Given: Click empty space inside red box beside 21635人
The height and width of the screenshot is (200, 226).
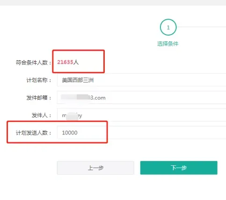Looking at the screenshot, I should point(91,62).
